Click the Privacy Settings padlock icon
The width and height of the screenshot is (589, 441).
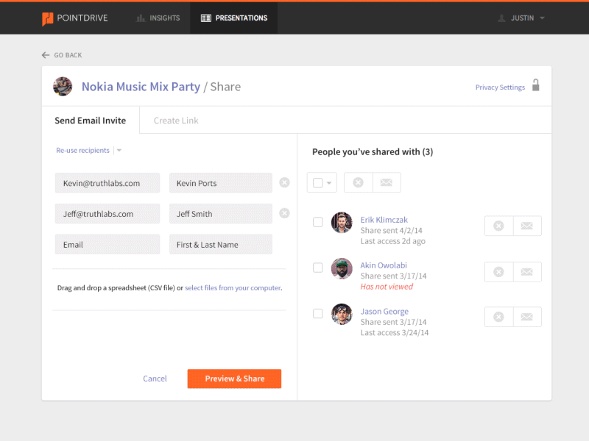point(536,85)
